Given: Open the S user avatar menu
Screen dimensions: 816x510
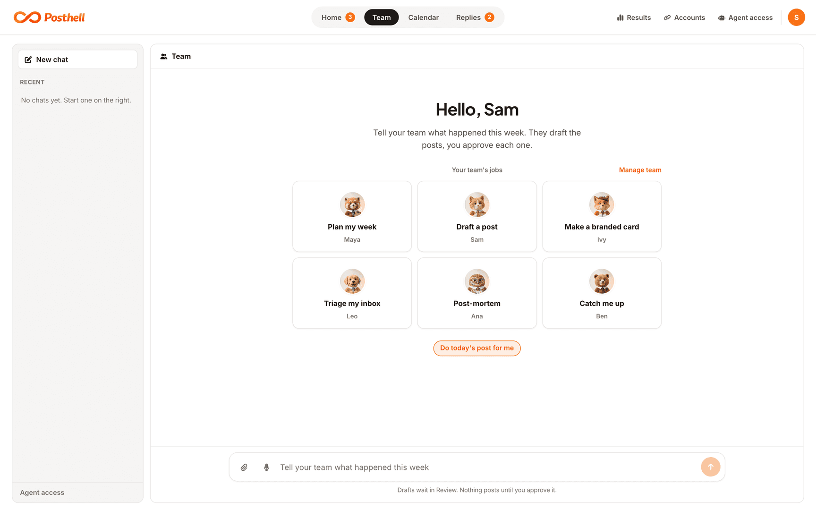Looking at the screenshot, I should point(796,17).
